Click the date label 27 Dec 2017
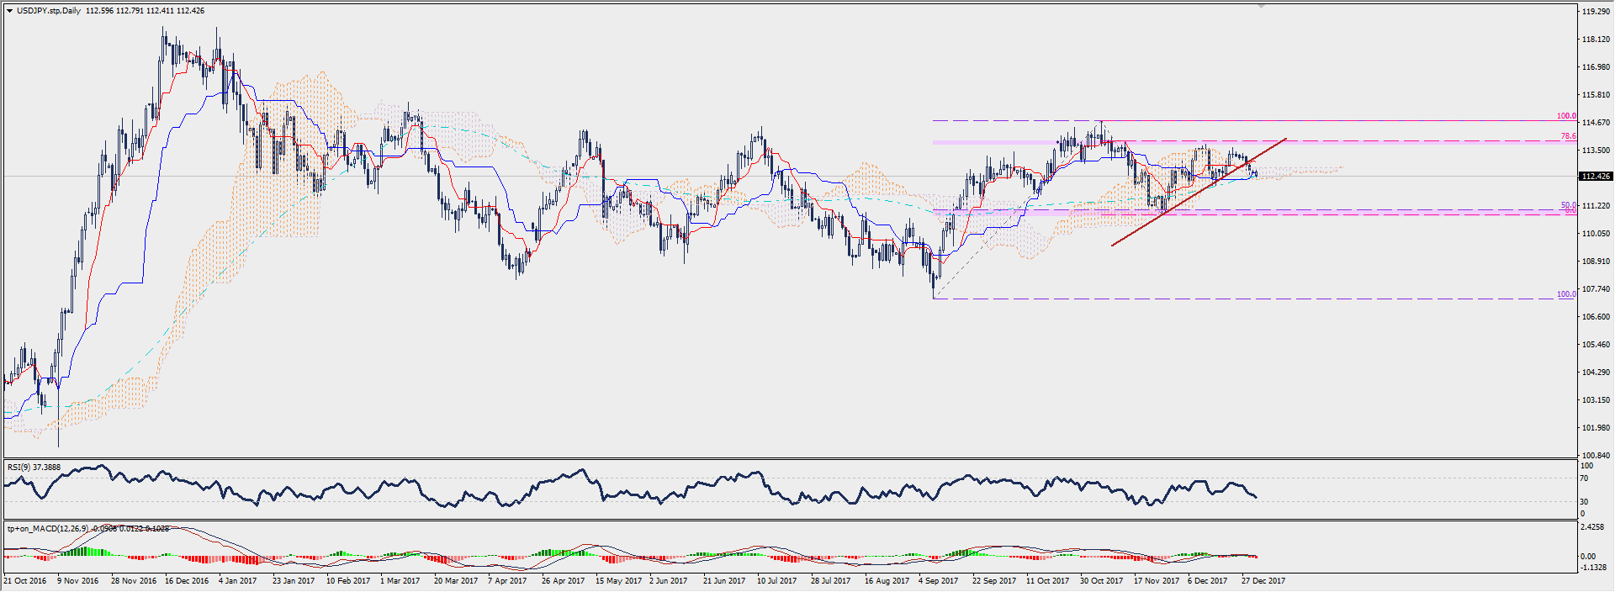Image resolution: width=1615 pixels, height=592 pixels. [x=1263, y=581]
